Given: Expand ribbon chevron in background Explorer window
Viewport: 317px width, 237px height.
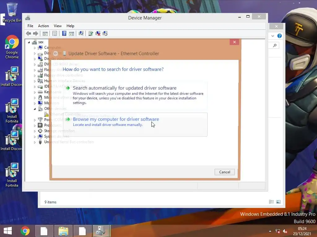Looking at the screenshot, I should coord(273,36).
